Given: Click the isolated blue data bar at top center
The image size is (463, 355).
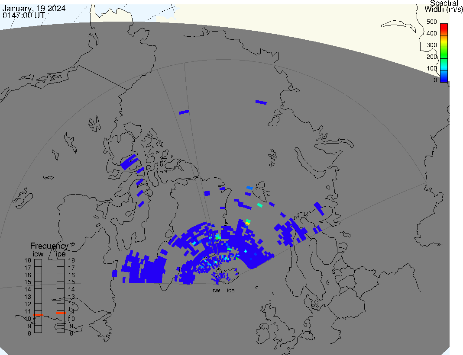Looking at the screenshot, I should 184,112.
